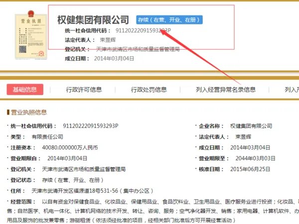This screenshot has height=224, width=299.
Task: Click 登记机关 value in the license details
Action: coord(84,169)
